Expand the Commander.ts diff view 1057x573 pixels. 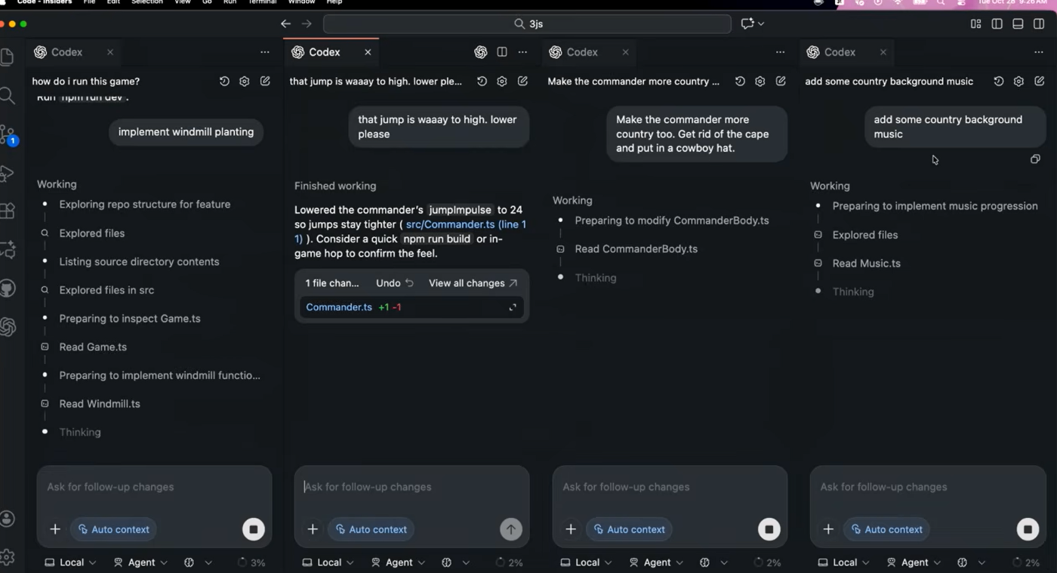click(513, 307)
